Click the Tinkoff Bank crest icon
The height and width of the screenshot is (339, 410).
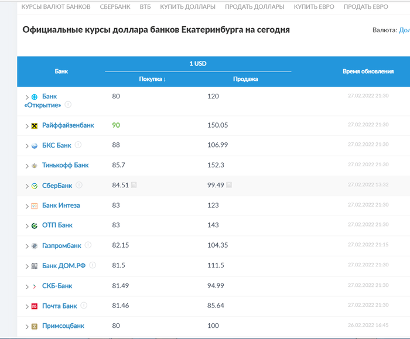pyautogui.click(x=34, y=166)
